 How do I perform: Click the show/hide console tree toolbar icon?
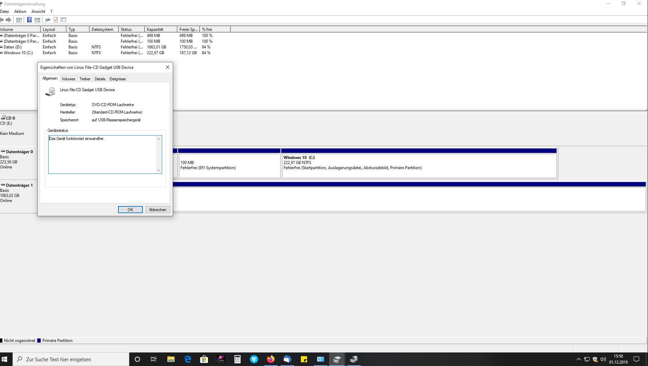click(x=19, y=20)
